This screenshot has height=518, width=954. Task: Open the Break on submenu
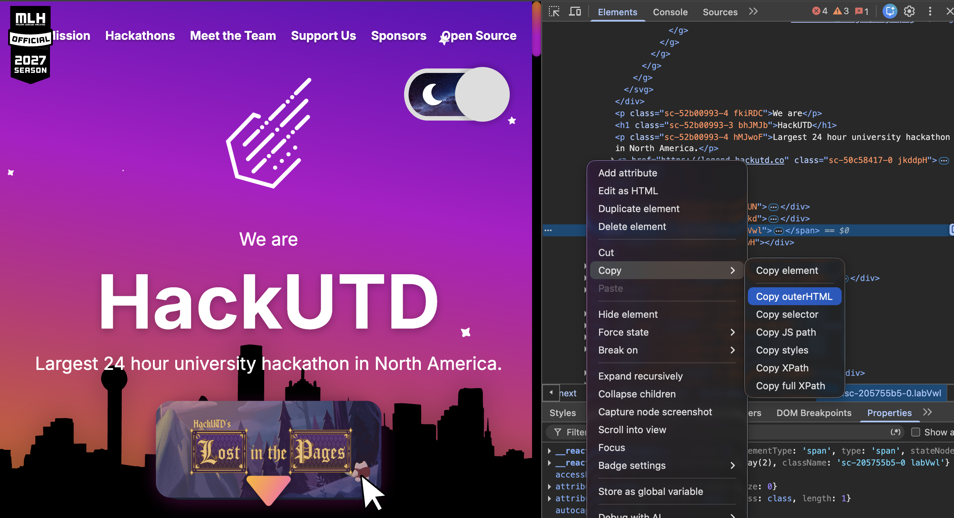[667, 350]
